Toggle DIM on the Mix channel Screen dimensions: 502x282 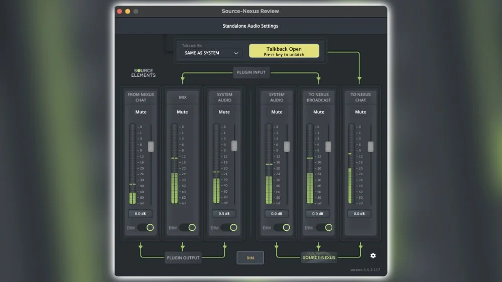click(188, 228)
